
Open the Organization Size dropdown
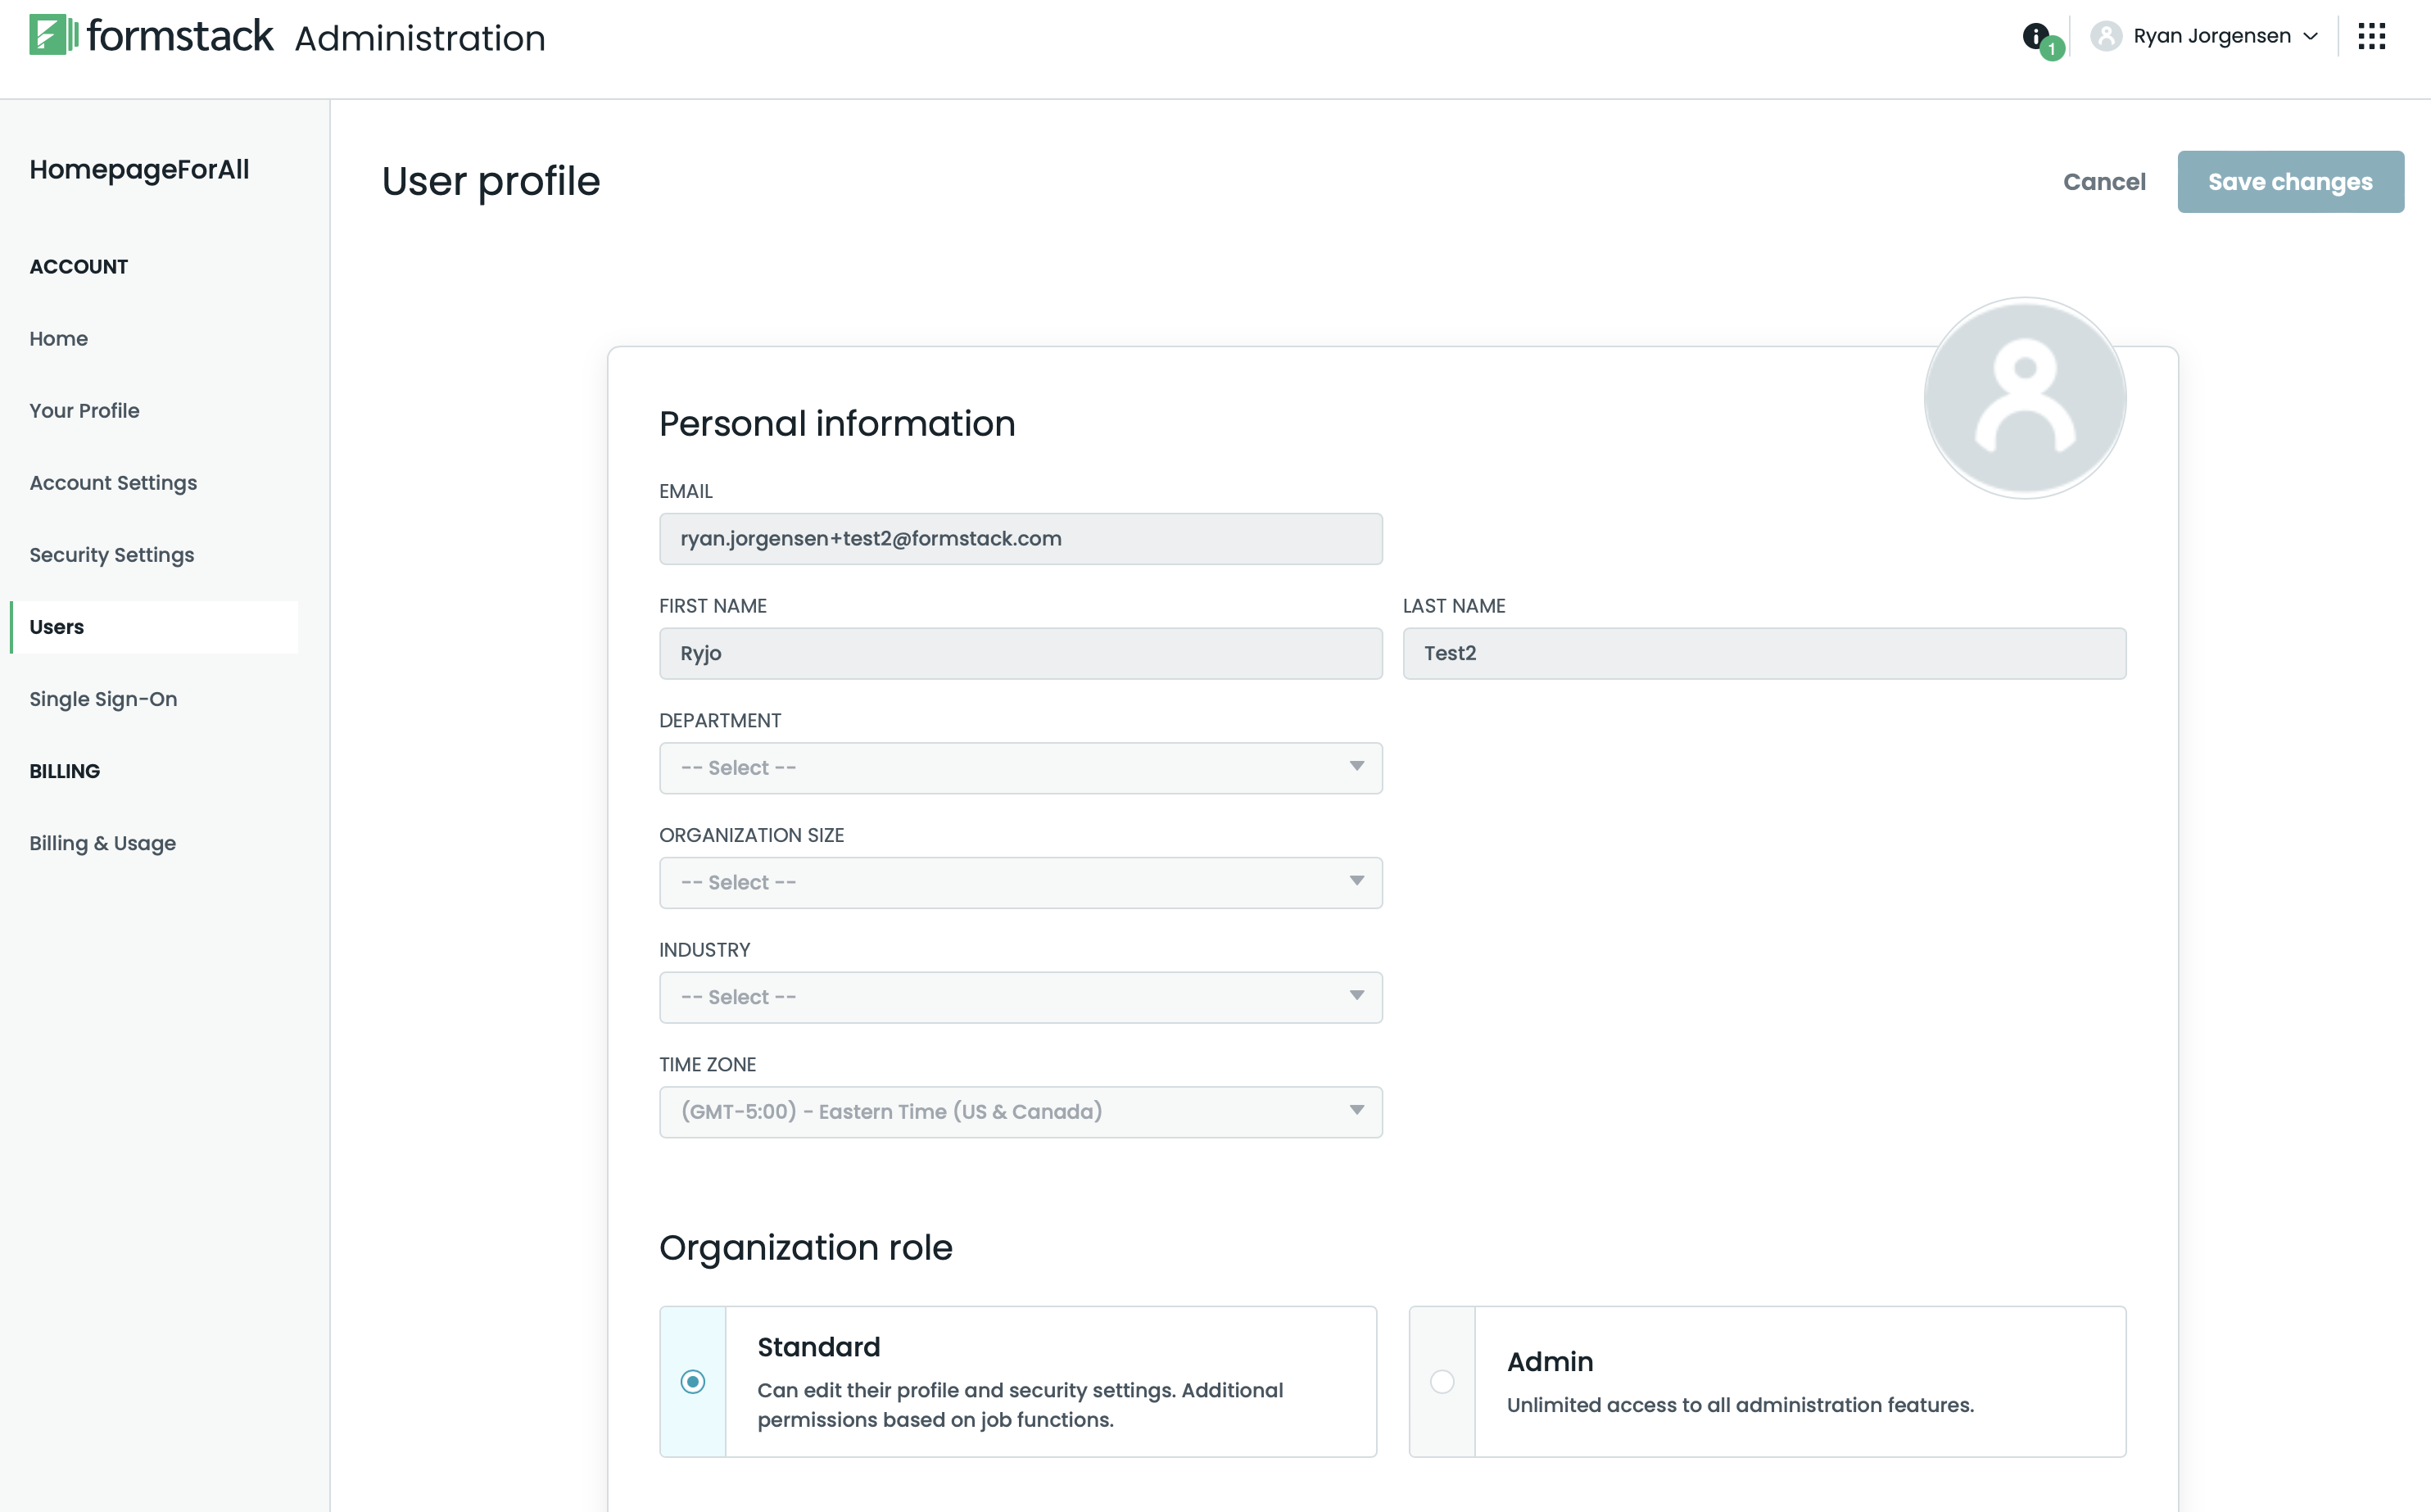[1020, 883]
